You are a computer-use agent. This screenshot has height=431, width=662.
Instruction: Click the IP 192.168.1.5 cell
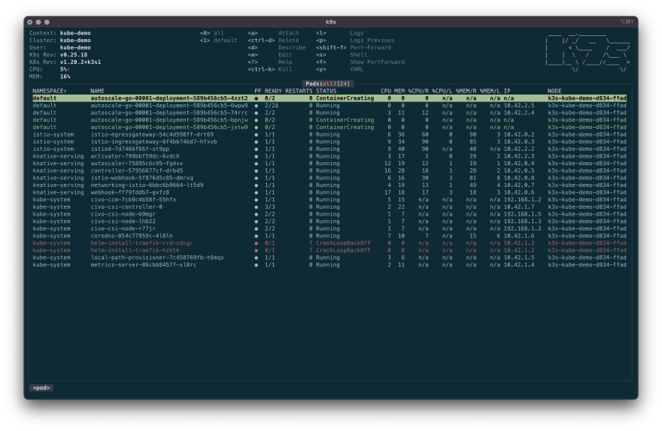(x=522, y=214)
